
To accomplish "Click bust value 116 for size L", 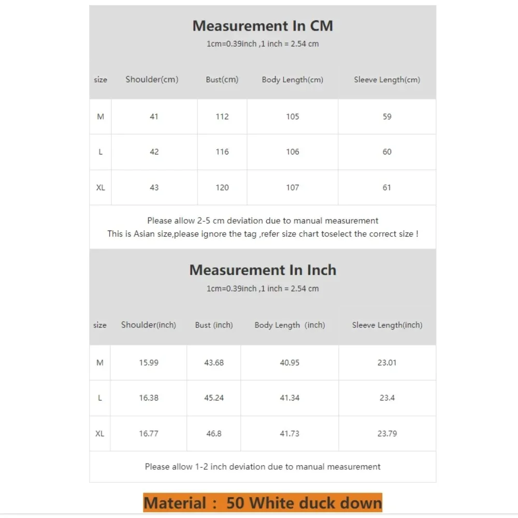I will click(x=222, y=152).
